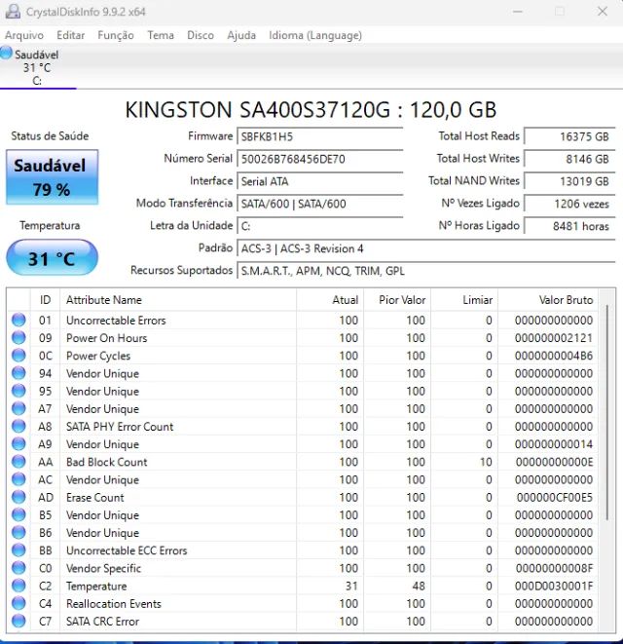Click raw value 00000002121 in Power On Hours row
The image size is (623, 644).
point(554,338)
